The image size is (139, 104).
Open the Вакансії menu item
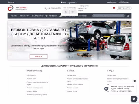[x=83, y=16]
